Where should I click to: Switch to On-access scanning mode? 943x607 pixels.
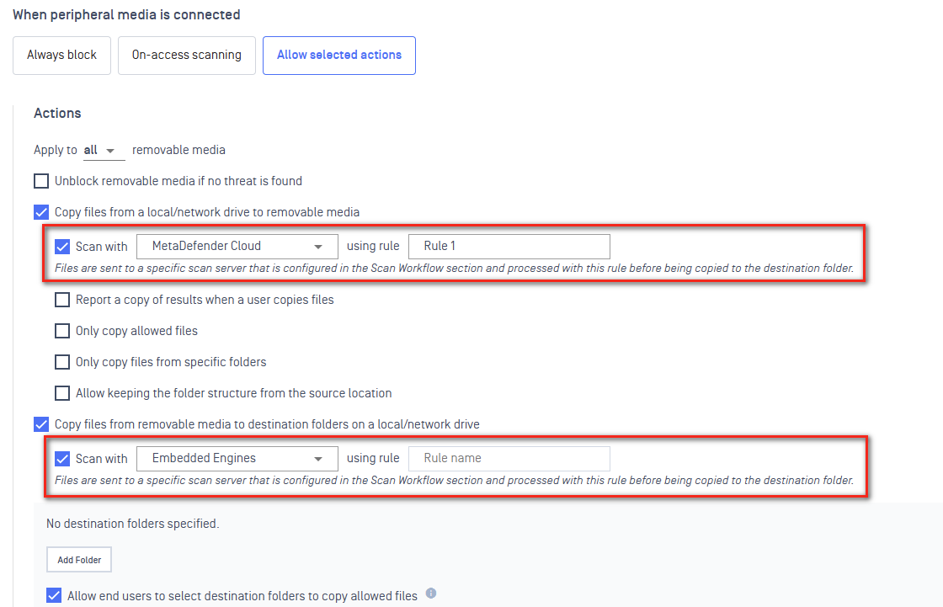click(x=186, y=56)
